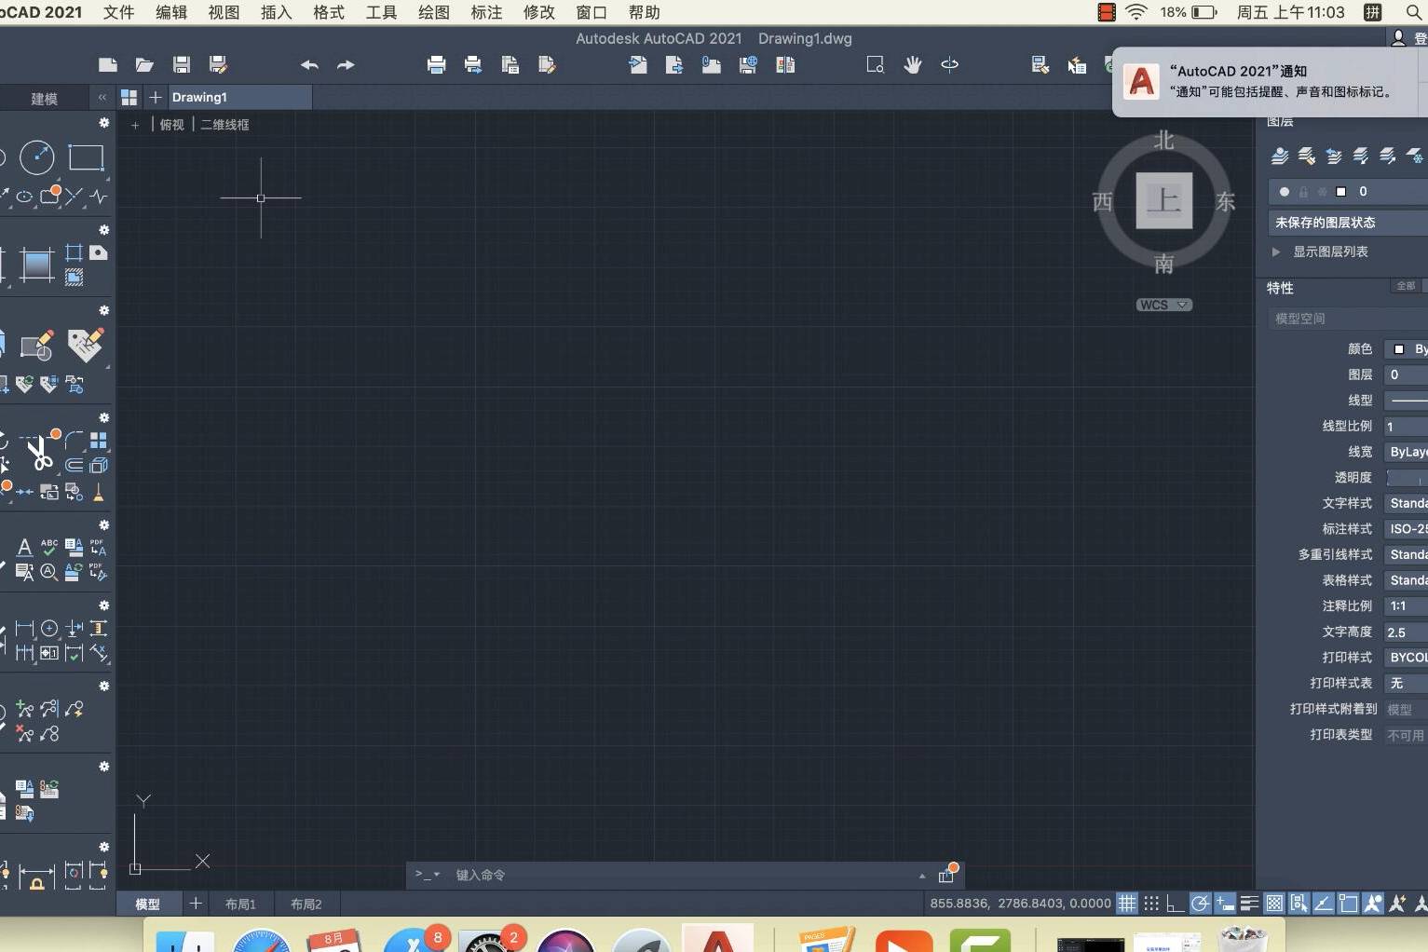Click the Save icon in the toolbar

pos(181,64)
